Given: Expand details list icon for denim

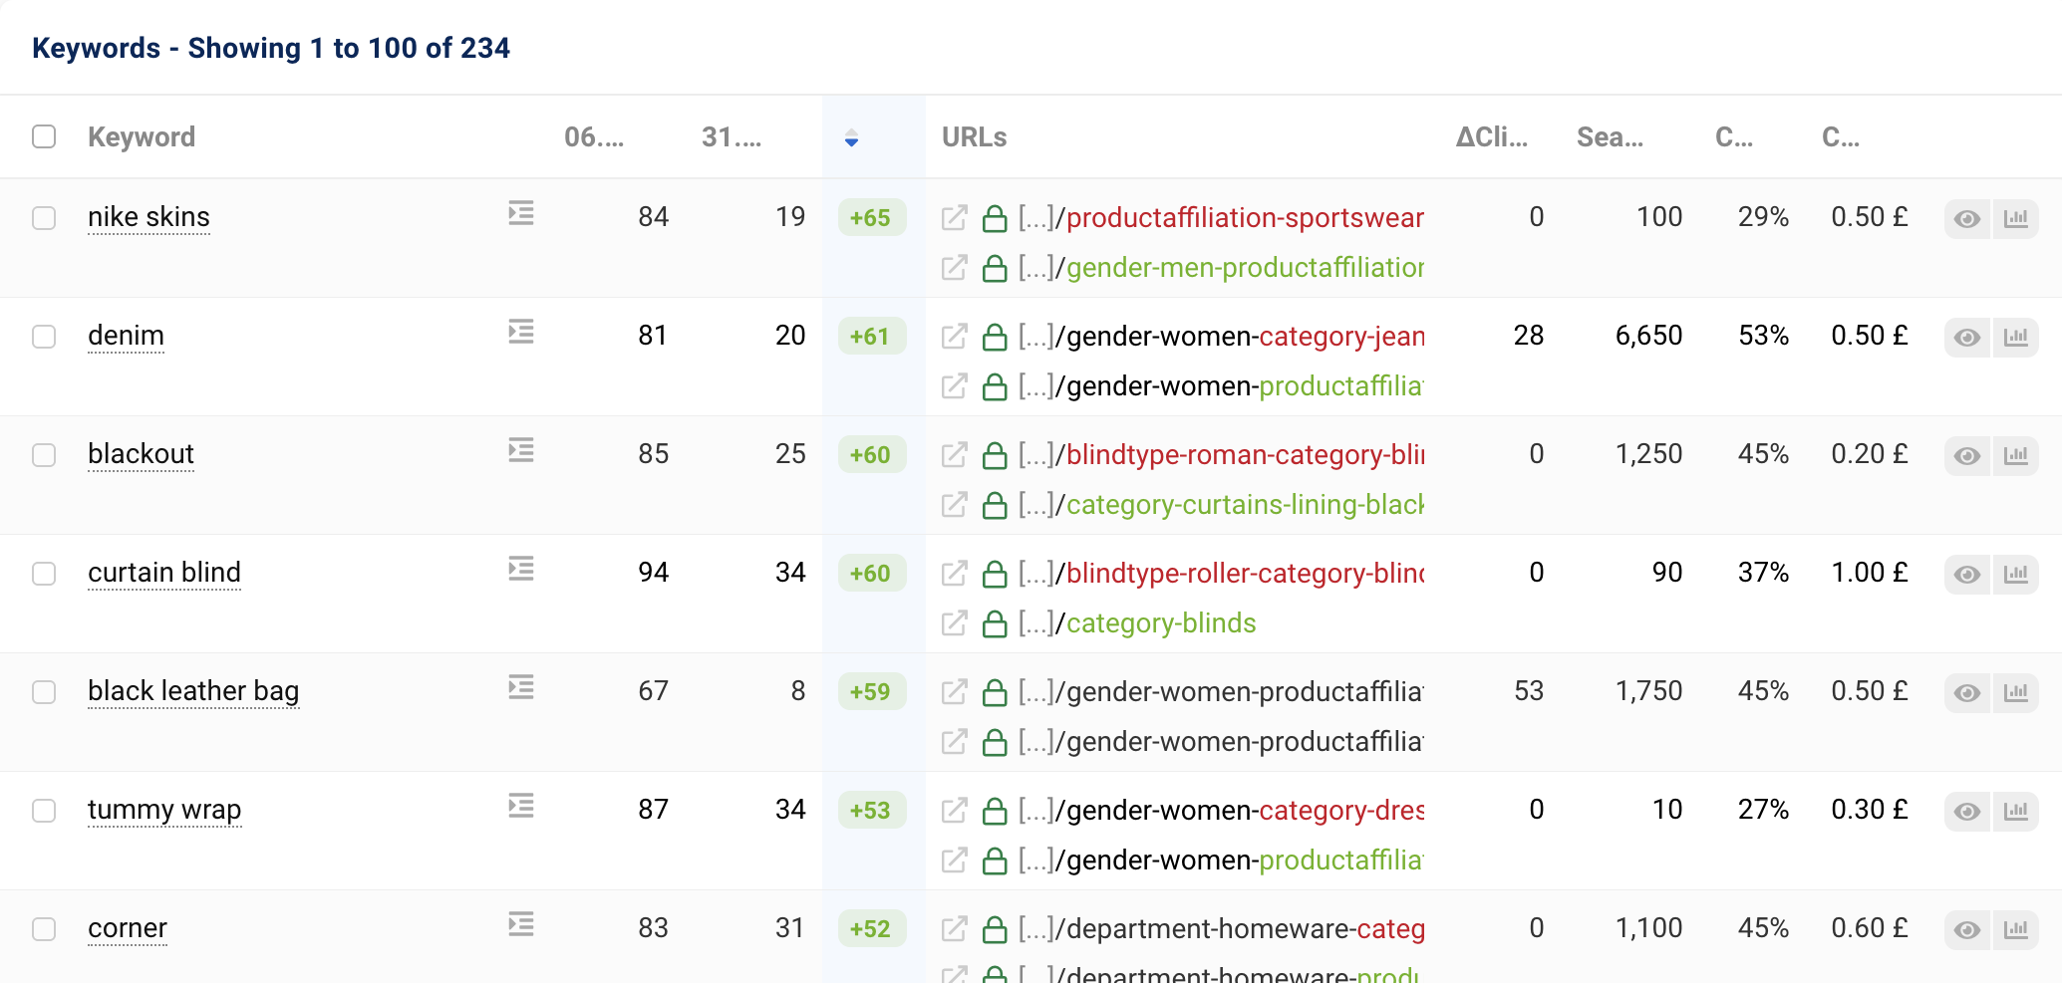Looking at the screenshot, I should (521, 332).
